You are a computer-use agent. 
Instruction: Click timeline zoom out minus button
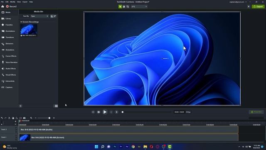(35, 118)
